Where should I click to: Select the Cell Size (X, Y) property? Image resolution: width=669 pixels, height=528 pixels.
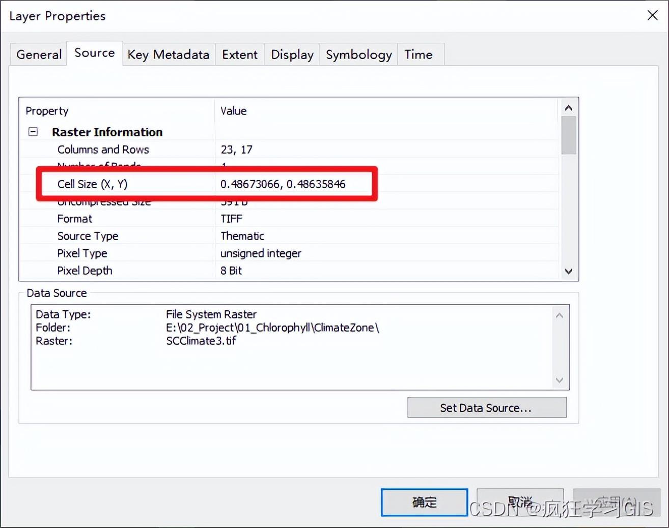click(x=92, y=184)
